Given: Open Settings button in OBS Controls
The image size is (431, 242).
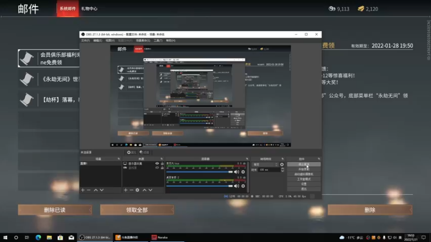Looking at the screenshot, I should pos(304,184).
